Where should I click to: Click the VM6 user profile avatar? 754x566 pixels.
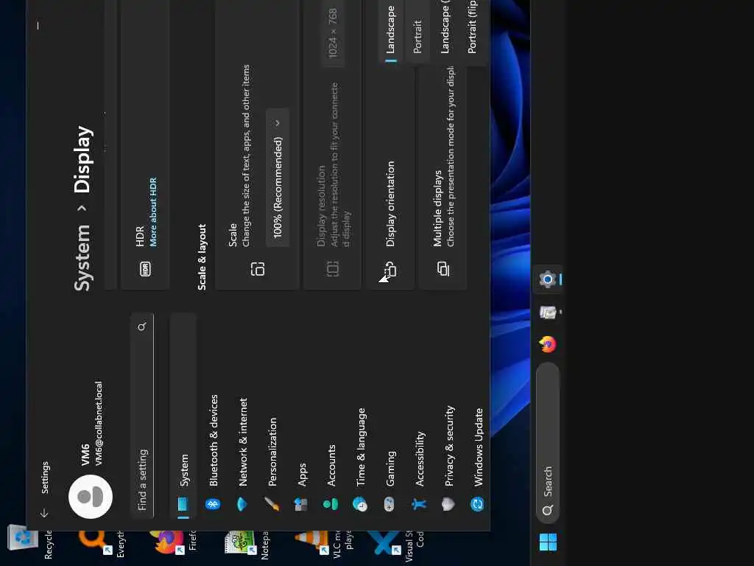coord(91,497)
